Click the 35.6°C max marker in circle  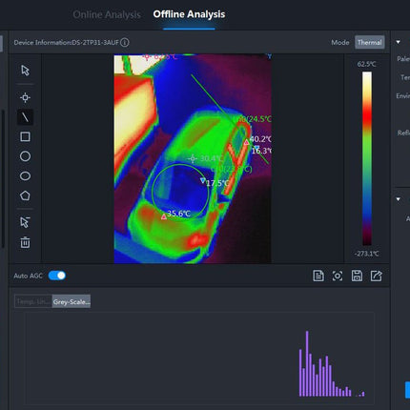(x=164, y=216)
